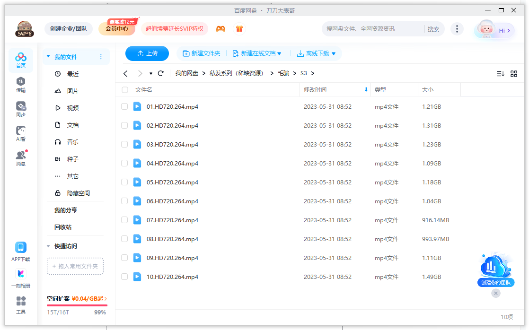529x330 pixels.
Task: Check the box for 08.HD720.264.mp4
Action: click(x=124, y=239)
